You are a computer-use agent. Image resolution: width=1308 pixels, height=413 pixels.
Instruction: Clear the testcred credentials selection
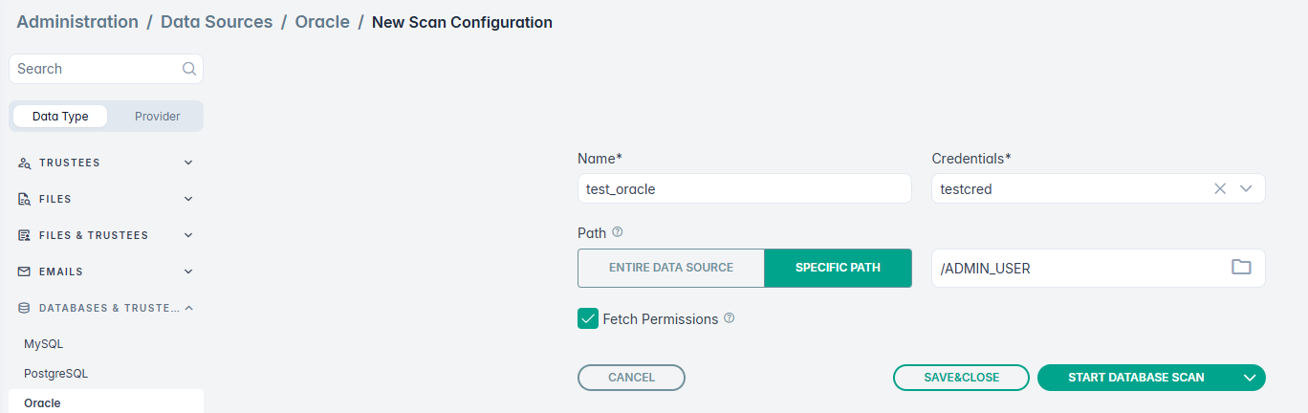pyautogui.click(x=1220, y=188)
